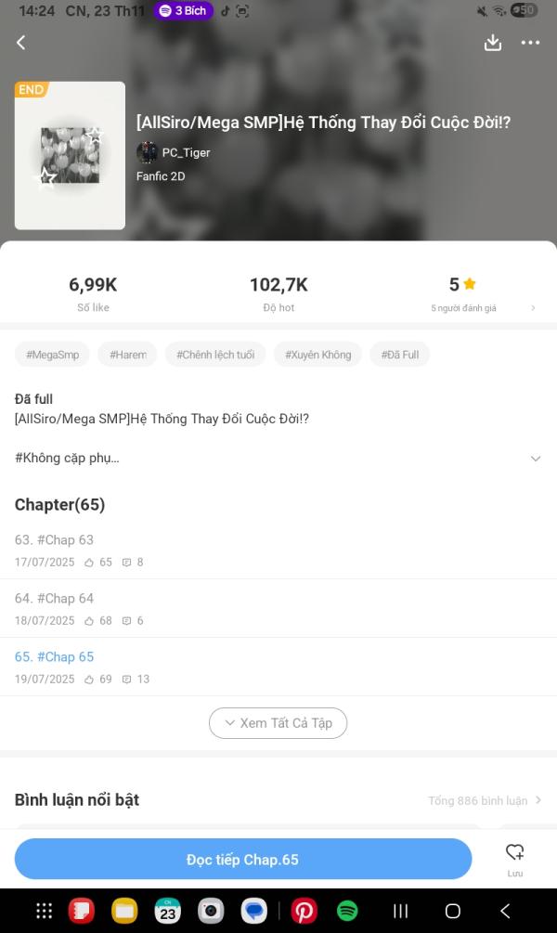Tap the story cover thumbnail
The image size is (557, 933).
click(x=70, y=155)
